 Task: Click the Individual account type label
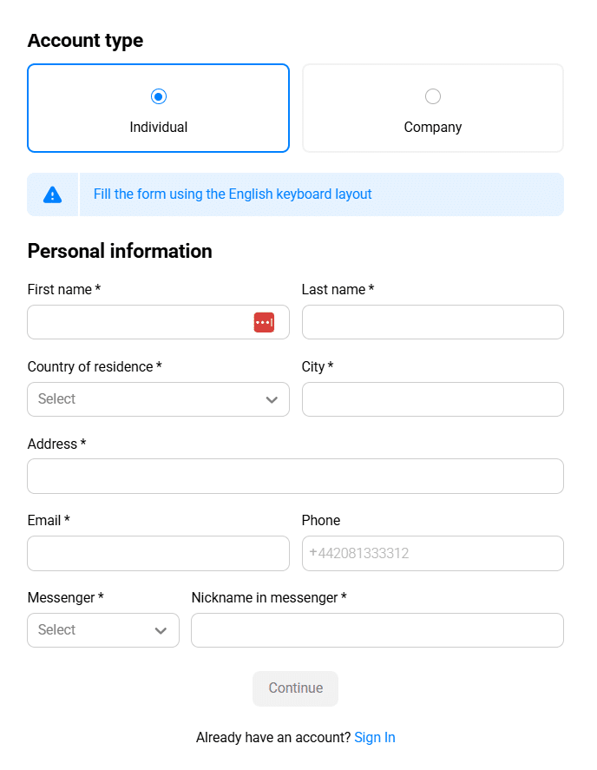(159, 128)
